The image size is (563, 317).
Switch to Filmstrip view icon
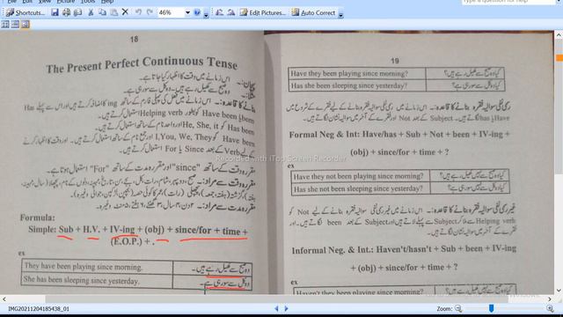15,25
